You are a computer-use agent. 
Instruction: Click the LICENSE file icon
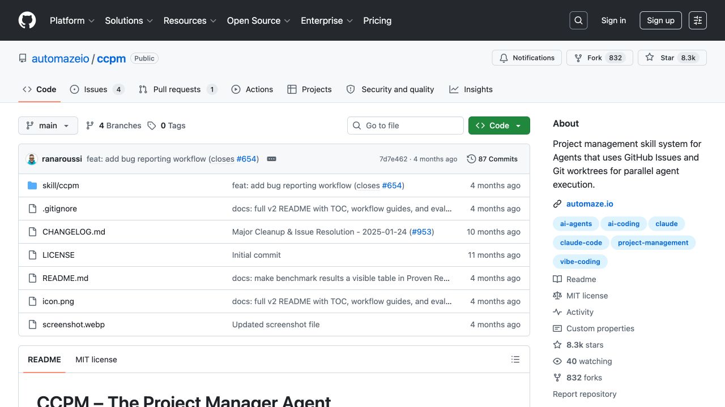click(x=32, y=255)
